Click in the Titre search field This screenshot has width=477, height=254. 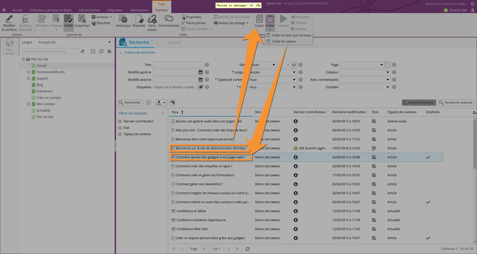[178, 65]
